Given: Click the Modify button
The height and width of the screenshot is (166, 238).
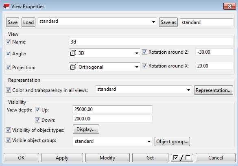Looking at the screenshot, I should tap(107, 157).
